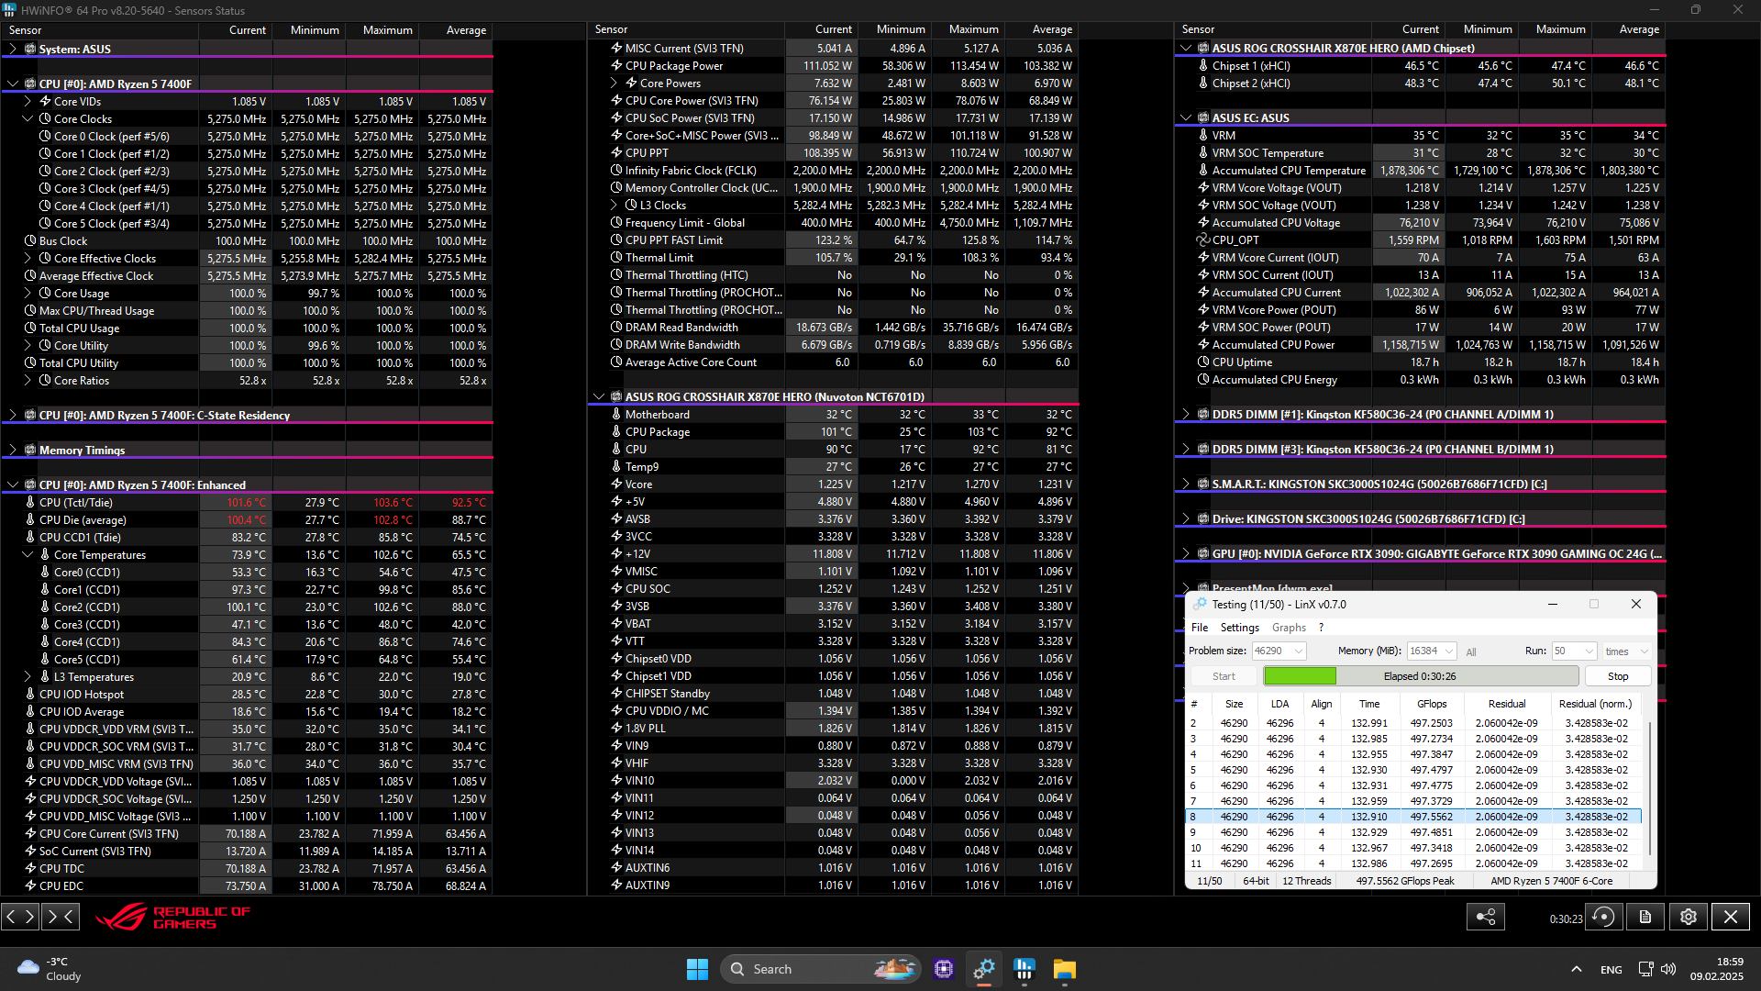Expand the C-State Residency group
Image resolution: width=1761 pixels, height=991 pixels.
13,416
